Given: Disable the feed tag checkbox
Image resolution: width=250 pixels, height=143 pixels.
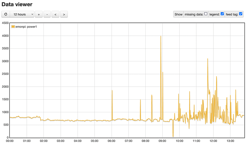Looking at the screenshot, I should tap(241, 14).
